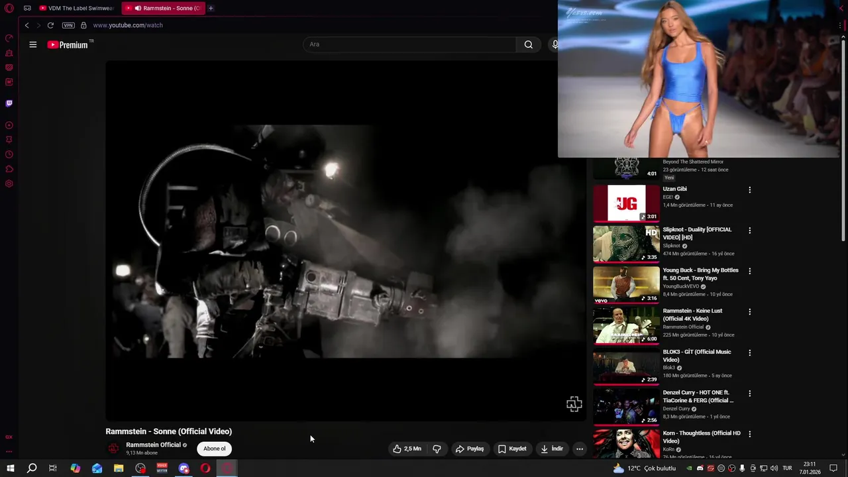This screenshot has height=477, width=848.
Task: Open more actions menu beside İndir
Action: (580, 449)
